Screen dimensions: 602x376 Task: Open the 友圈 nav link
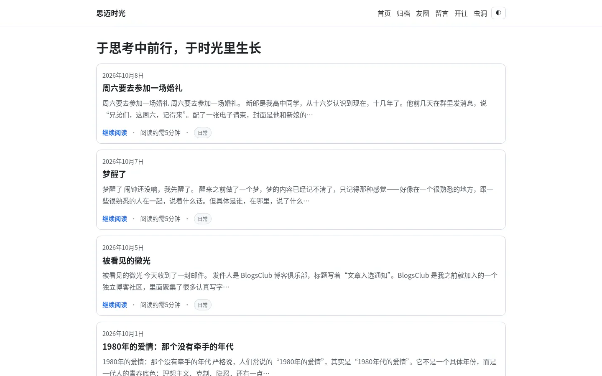[x=423, y=13]
